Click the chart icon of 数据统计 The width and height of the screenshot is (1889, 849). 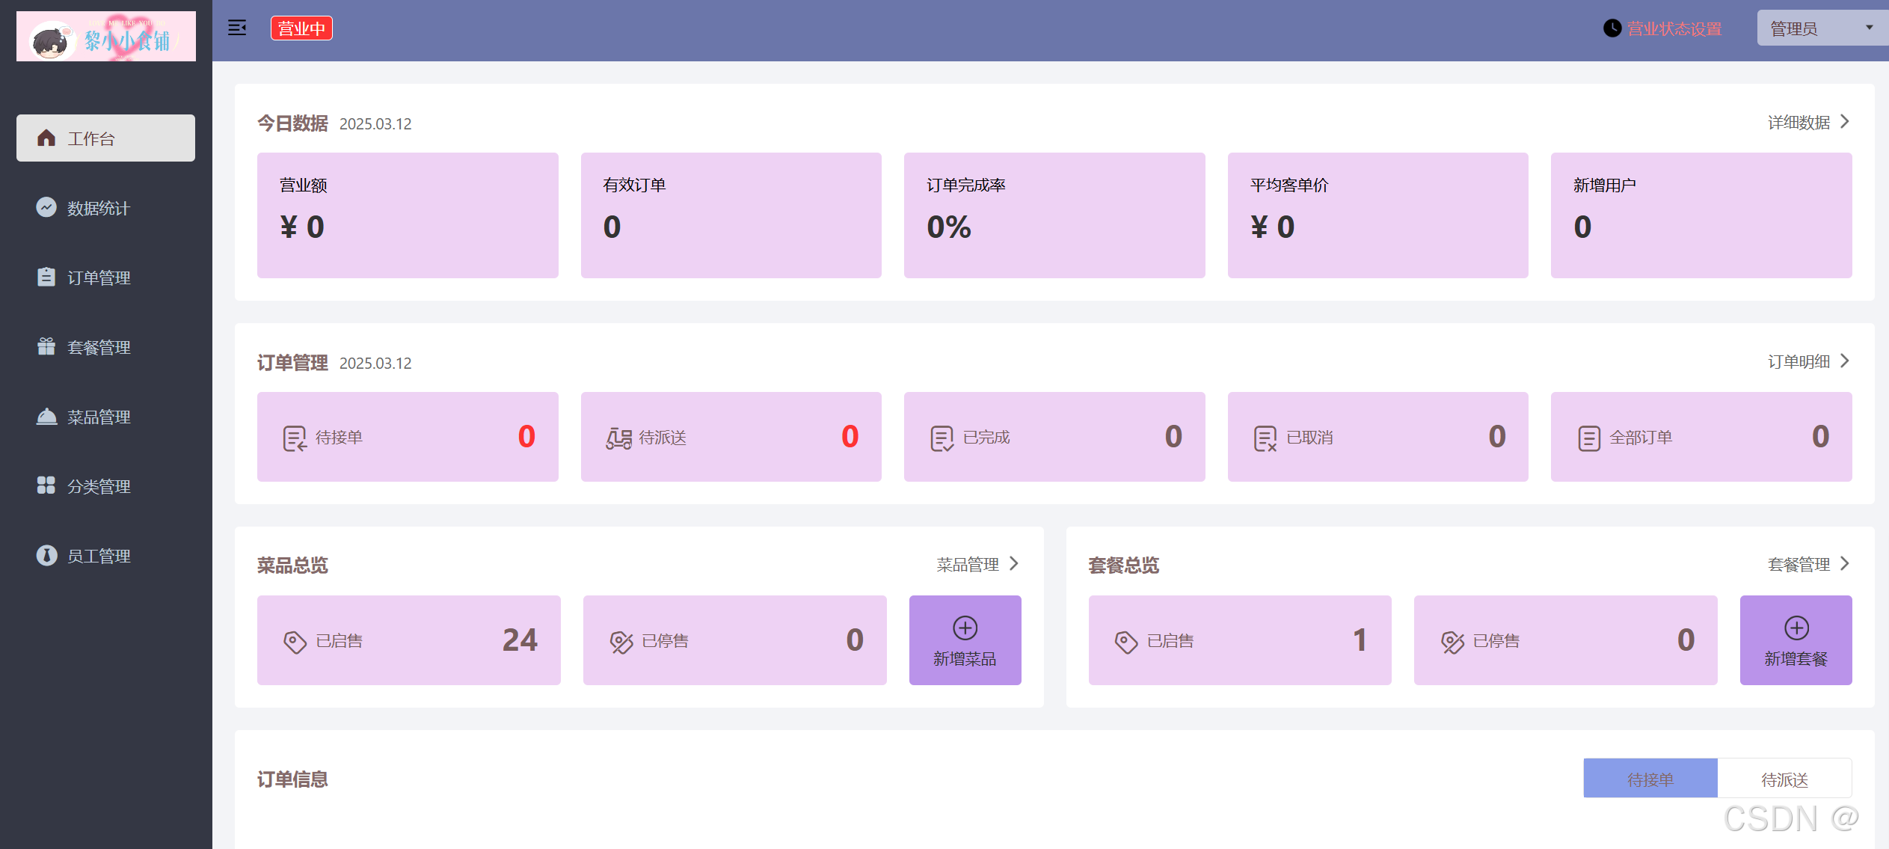click(46, 207)
